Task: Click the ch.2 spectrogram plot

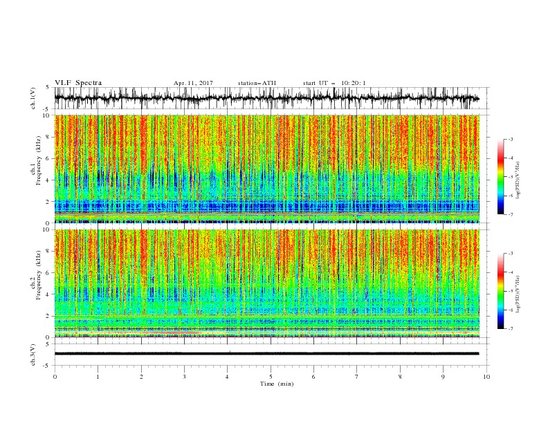Action: pyautogui.click(x=266, y=283)
